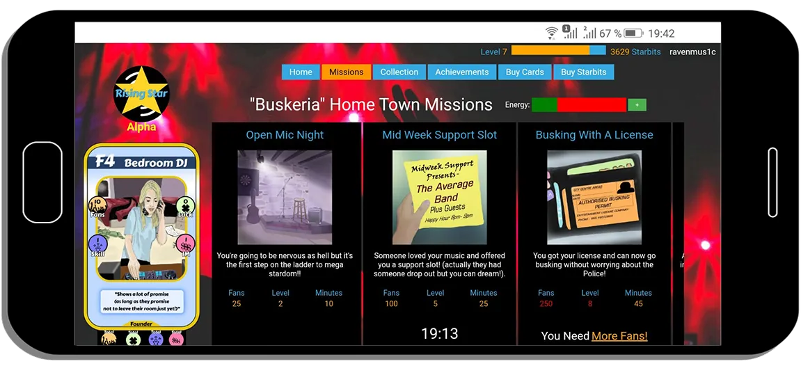
Task: Tap the phone's home button
Action: tap(42, 182)
